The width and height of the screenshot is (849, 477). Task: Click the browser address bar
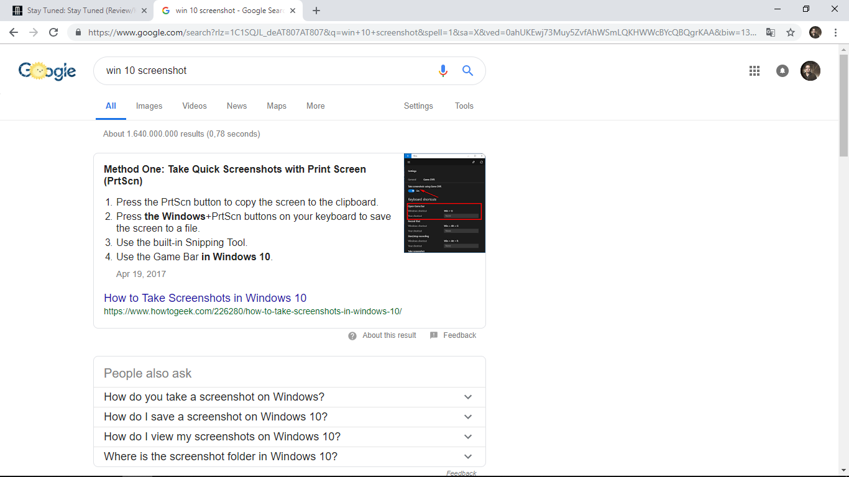[x=423, y=32]
